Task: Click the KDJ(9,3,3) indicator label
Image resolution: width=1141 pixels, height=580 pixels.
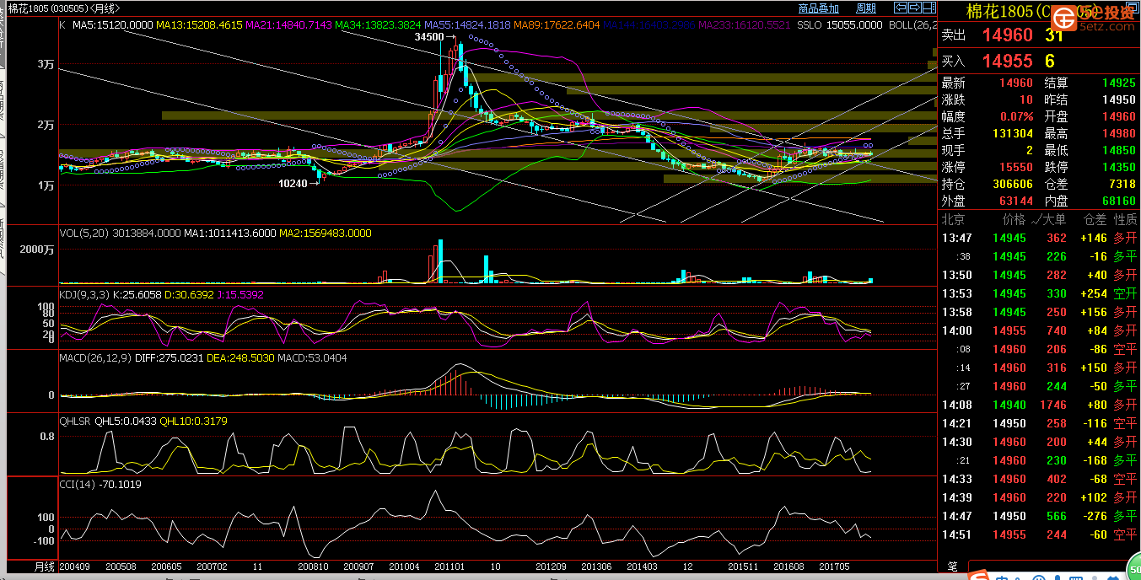Action: click(x=84, y=294)
